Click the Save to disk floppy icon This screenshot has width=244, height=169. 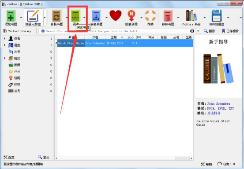(x=217, y=16)
